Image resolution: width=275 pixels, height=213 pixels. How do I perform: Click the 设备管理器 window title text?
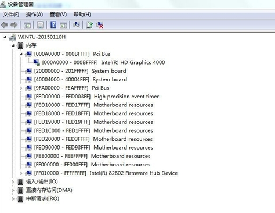[x=20, y=4]
